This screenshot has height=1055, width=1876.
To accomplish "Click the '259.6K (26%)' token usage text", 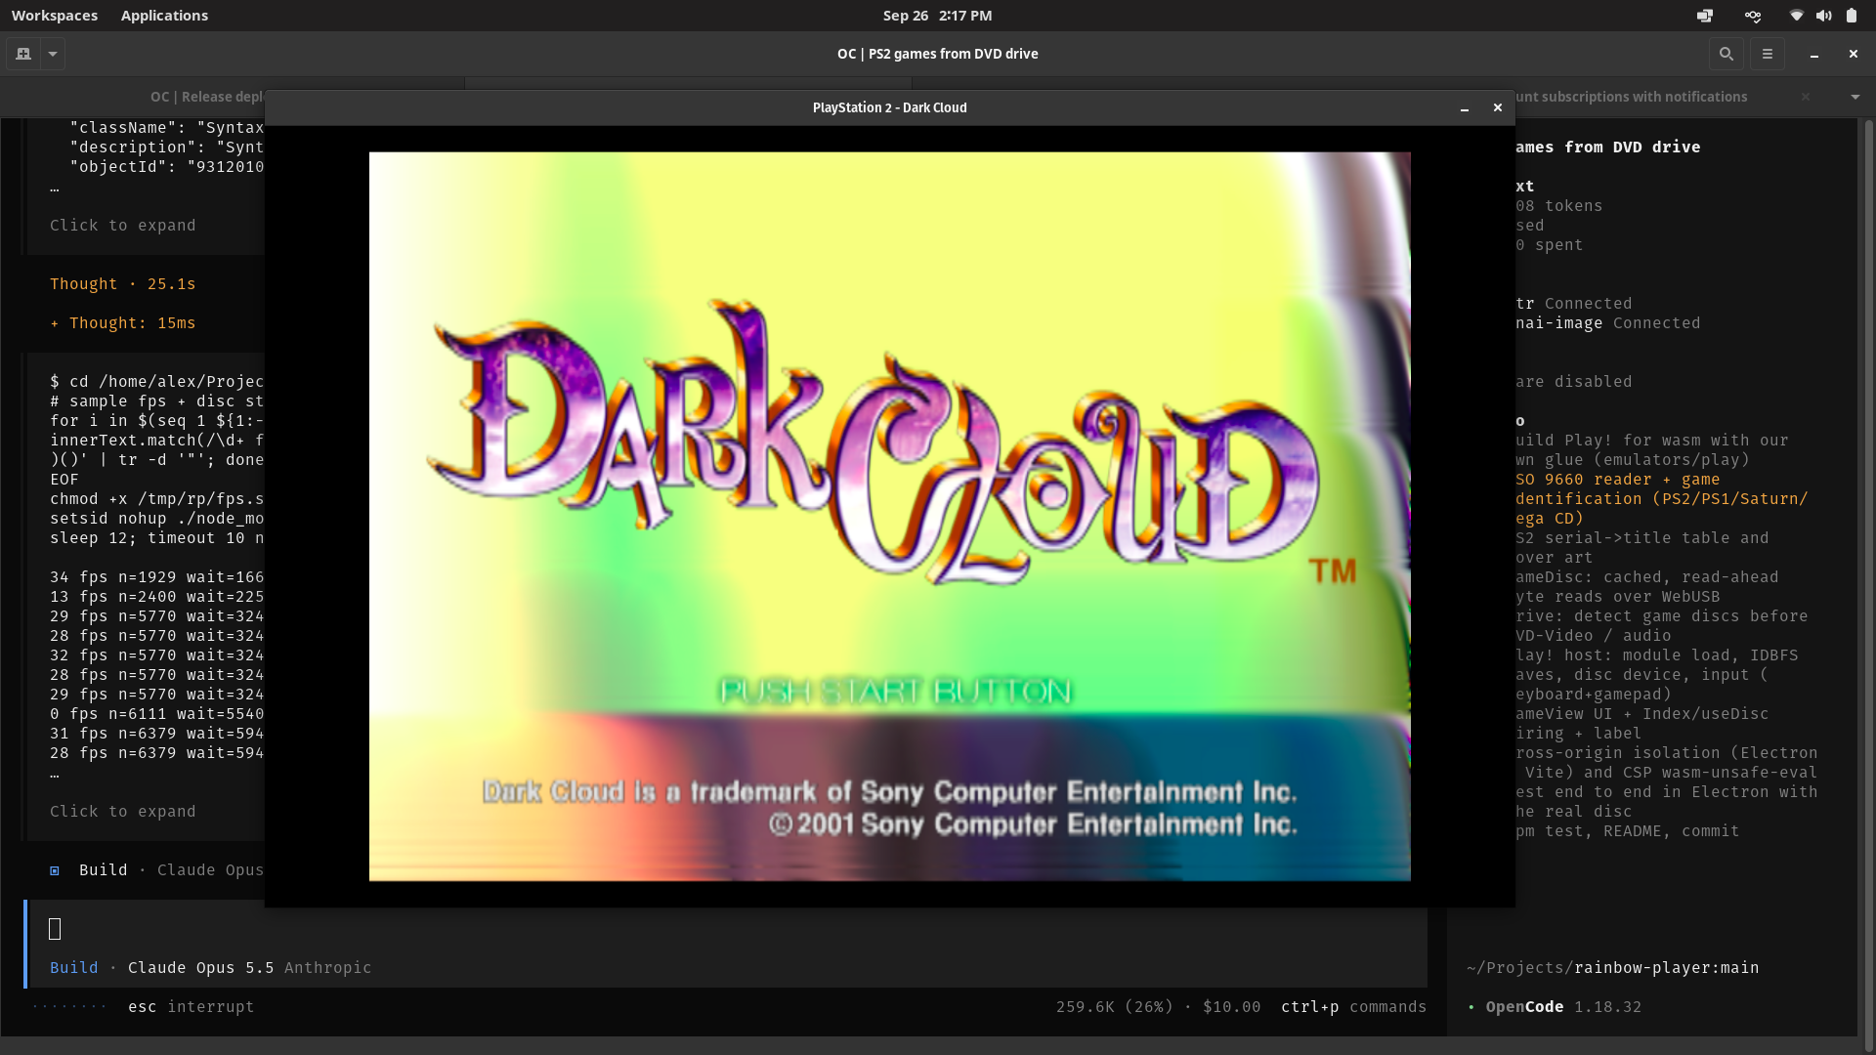I will (1115, 1007).
